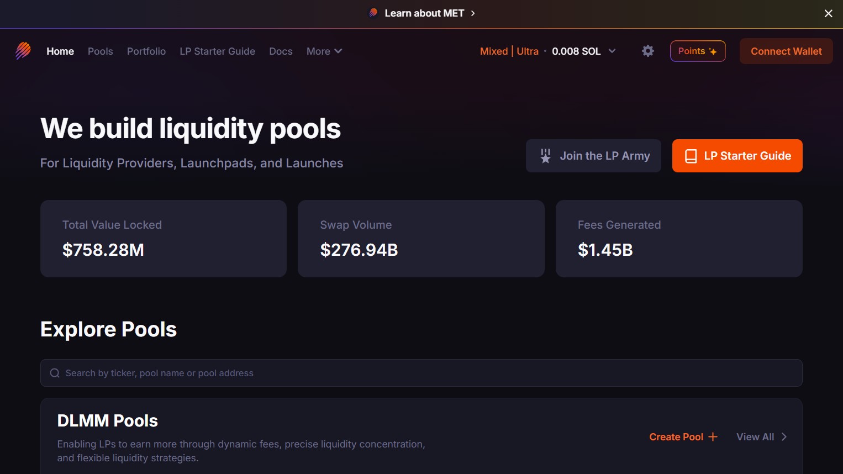Click the medal icon on Join LP Army
This screenshot has height=474, width=843.
545,156
